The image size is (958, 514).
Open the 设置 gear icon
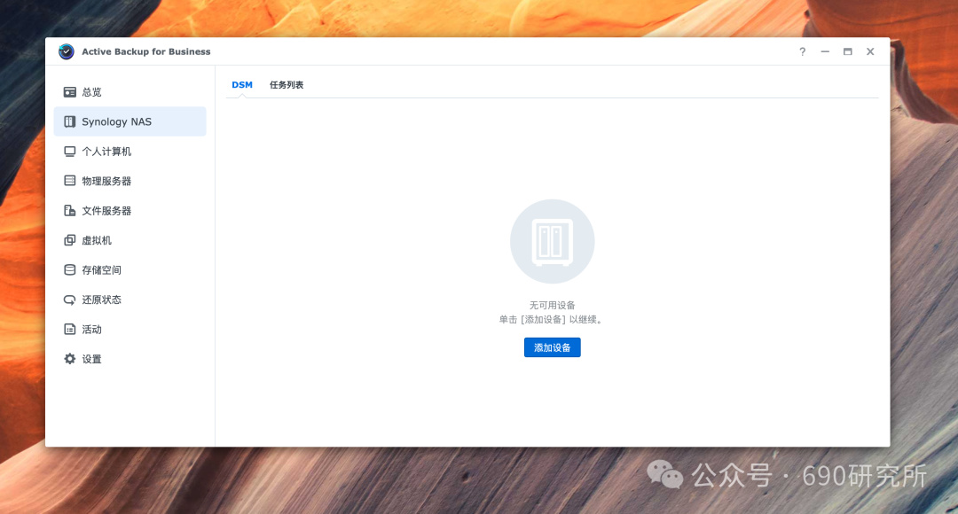(x=70, y=359)
